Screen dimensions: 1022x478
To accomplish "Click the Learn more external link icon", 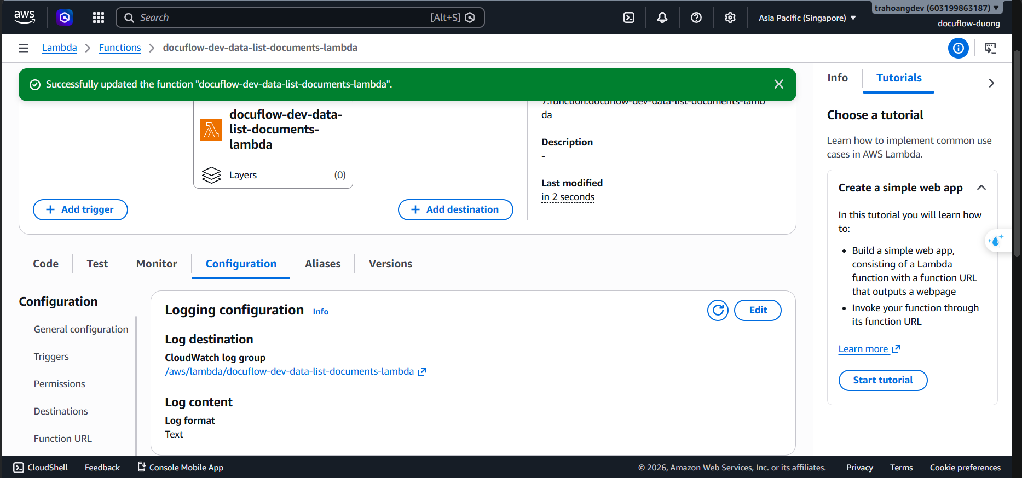I will pos(896,349).
